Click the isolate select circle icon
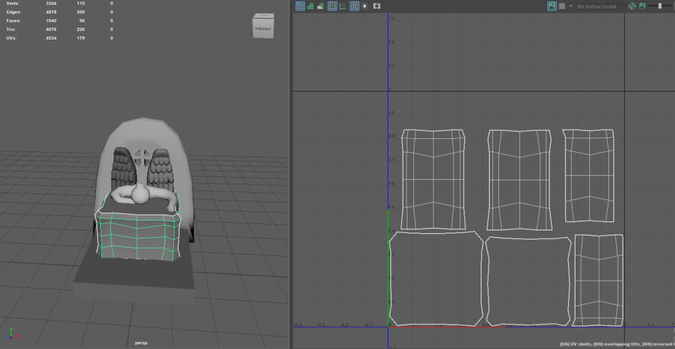Image resolution: width=675 pixels, height=349 pixels. (x=365, y=6)
